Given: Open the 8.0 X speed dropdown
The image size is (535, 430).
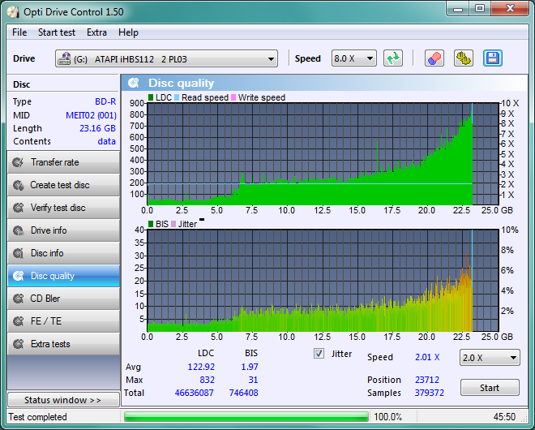Looking at the screenshot, I should (x=353, y=58).
